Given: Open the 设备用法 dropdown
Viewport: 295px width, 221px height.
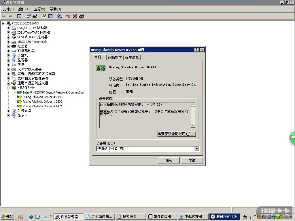Looking at the screenshot, I should point(196,149).
